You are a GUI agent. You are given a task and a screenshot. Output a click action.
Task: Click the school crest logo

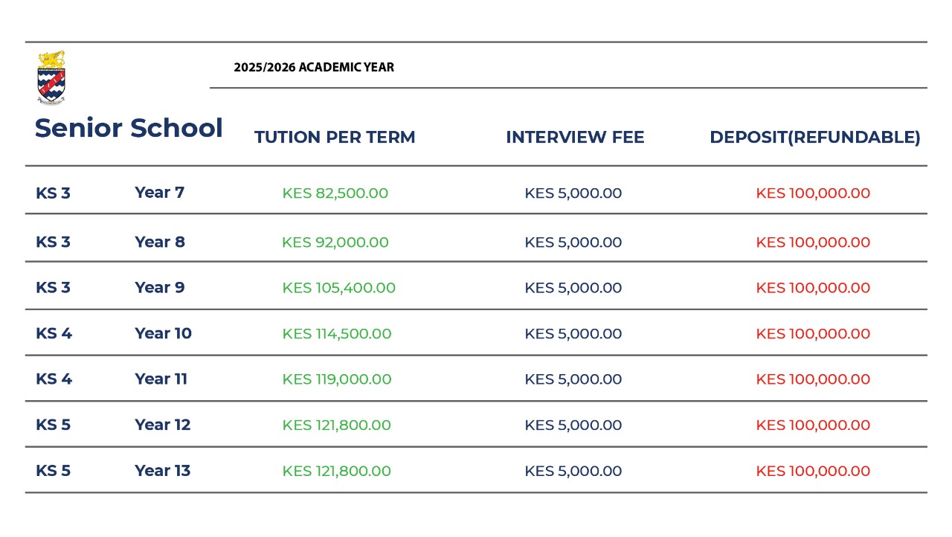click(x=51, y=77)
